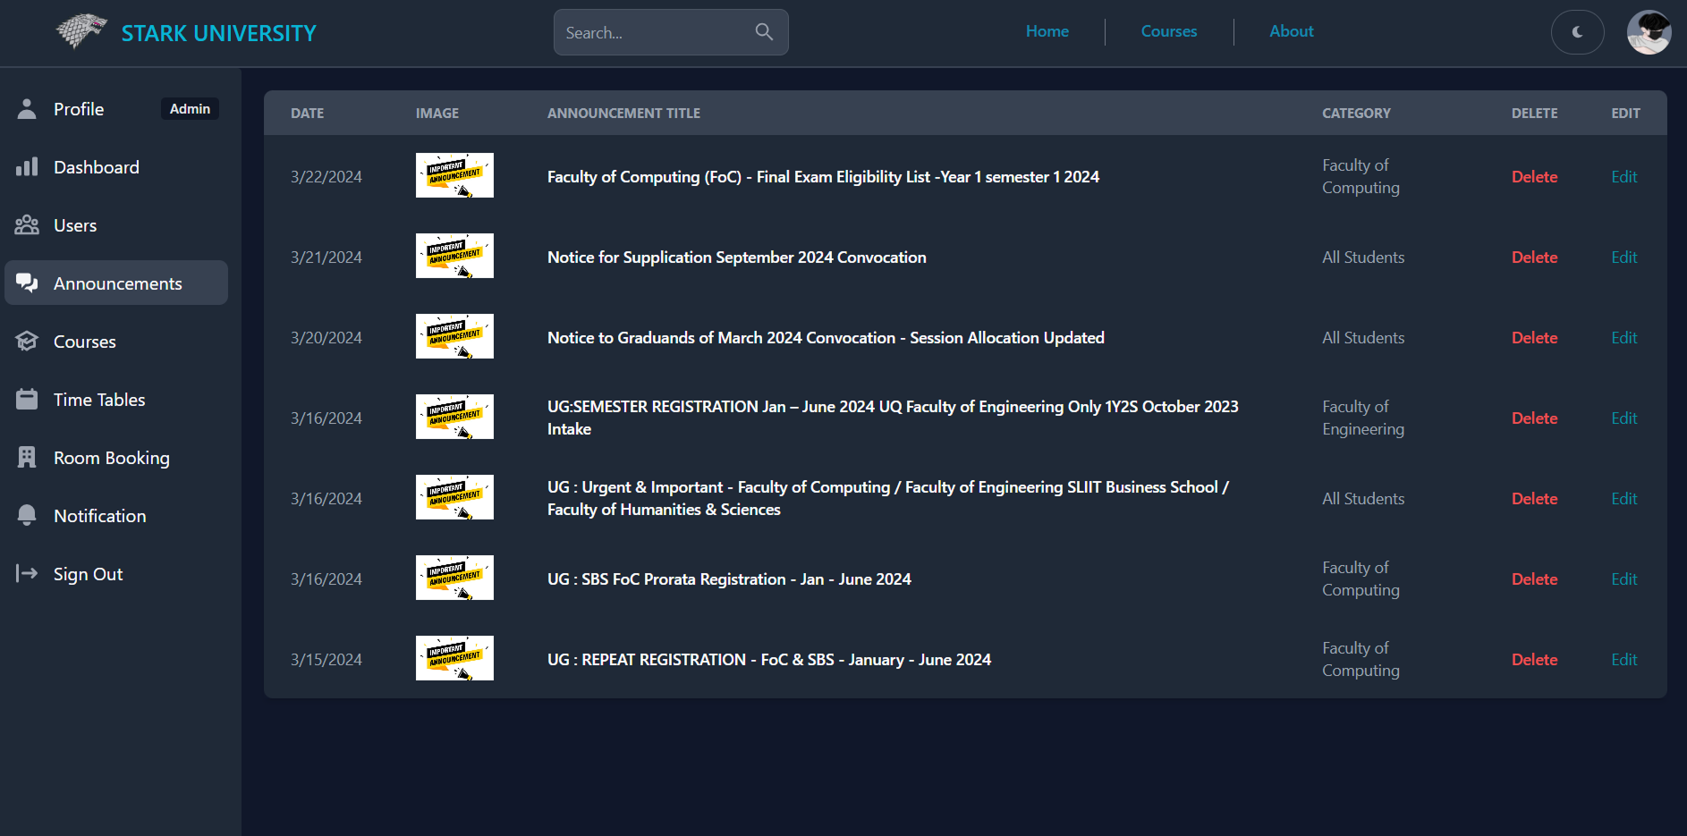Open the Home menu item

click(1047, 31)
